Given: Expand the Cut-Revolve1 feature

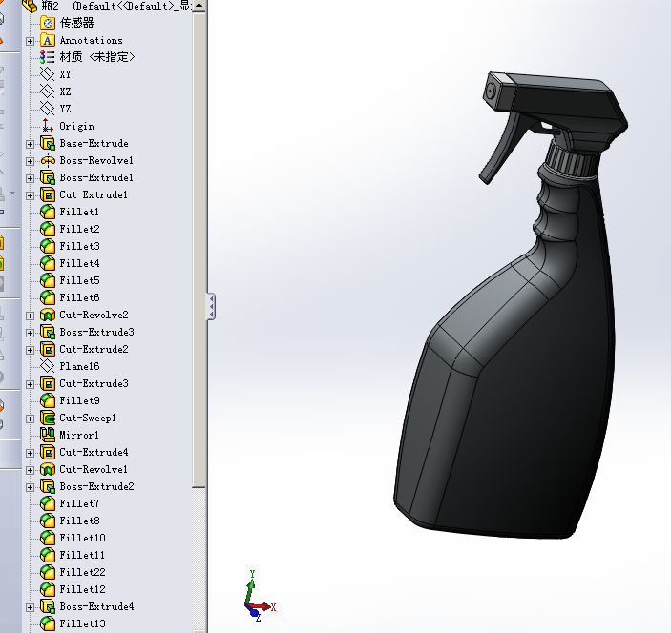Looking at the screenshot, I should (30, 470).
